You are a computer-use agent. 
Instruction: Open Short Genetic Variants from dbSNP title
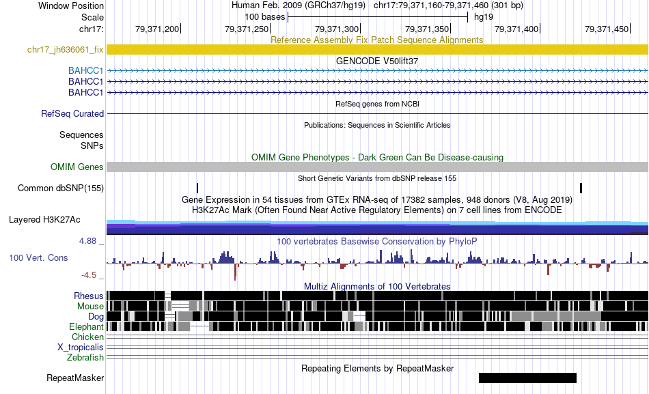click(377, 178)
